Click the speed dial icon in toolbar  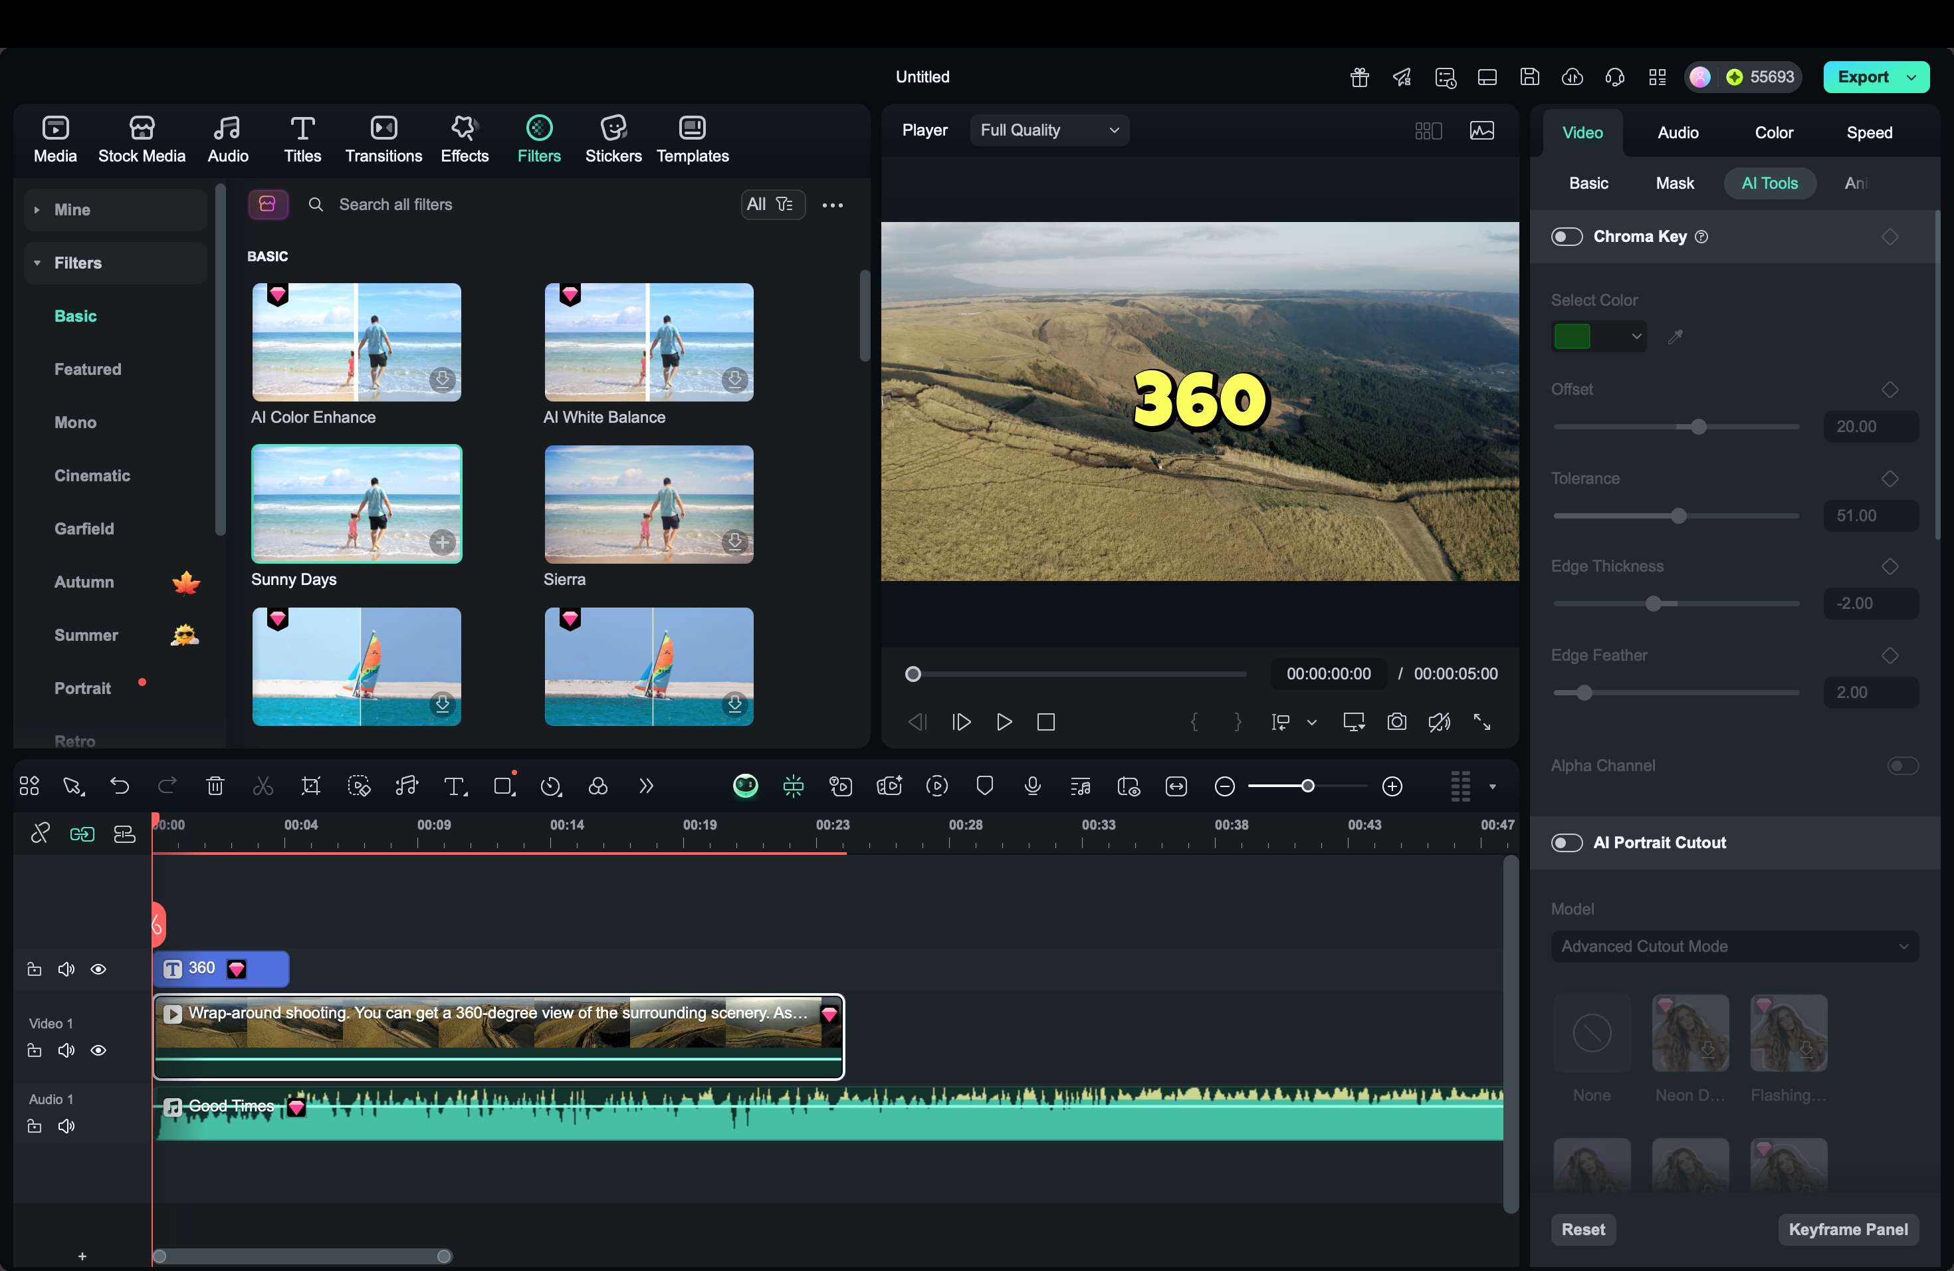tap(551, 786)
